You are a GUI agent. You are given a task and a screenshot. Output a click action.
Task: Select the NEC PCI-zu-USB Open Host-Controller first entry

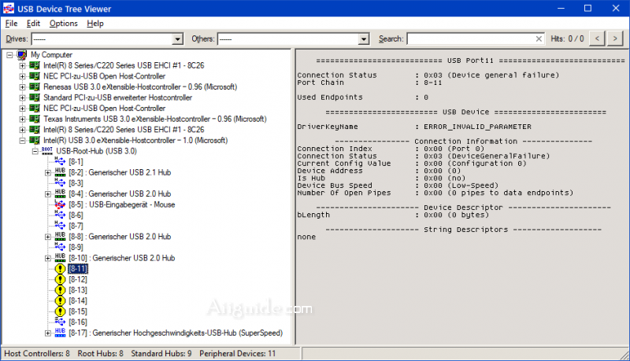105,76
